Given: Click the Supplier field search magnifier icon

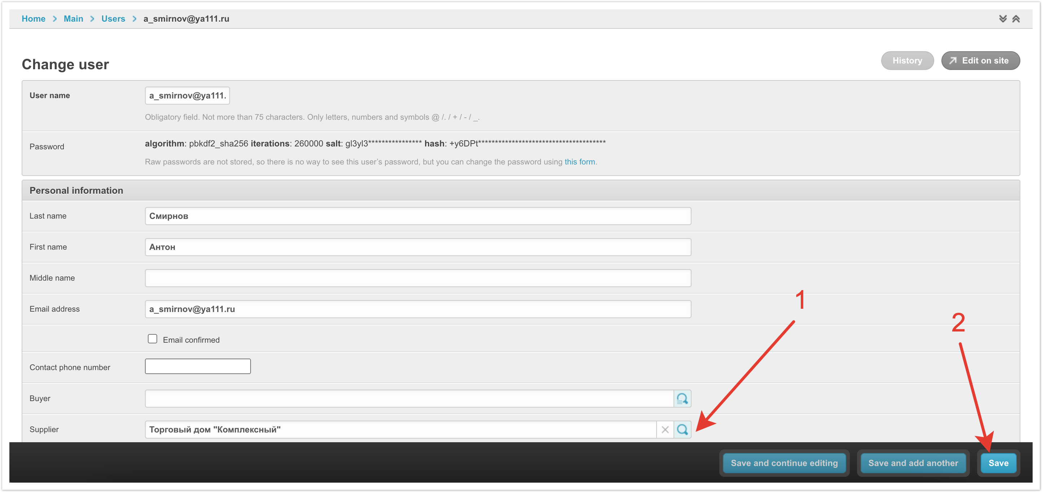Looking at the screenshot, I should 682,429.
